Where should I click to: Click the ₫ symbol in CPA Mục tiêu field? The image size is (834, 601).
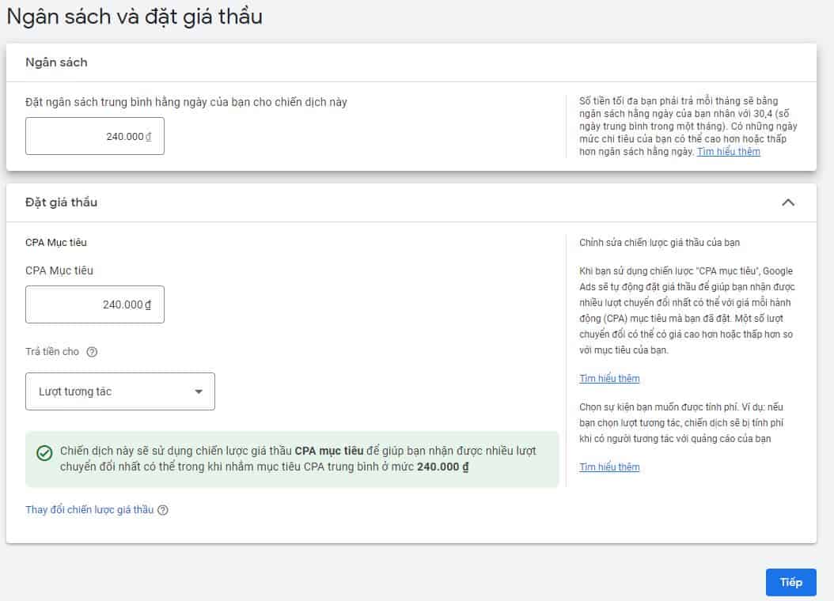[x=148, y=304]
